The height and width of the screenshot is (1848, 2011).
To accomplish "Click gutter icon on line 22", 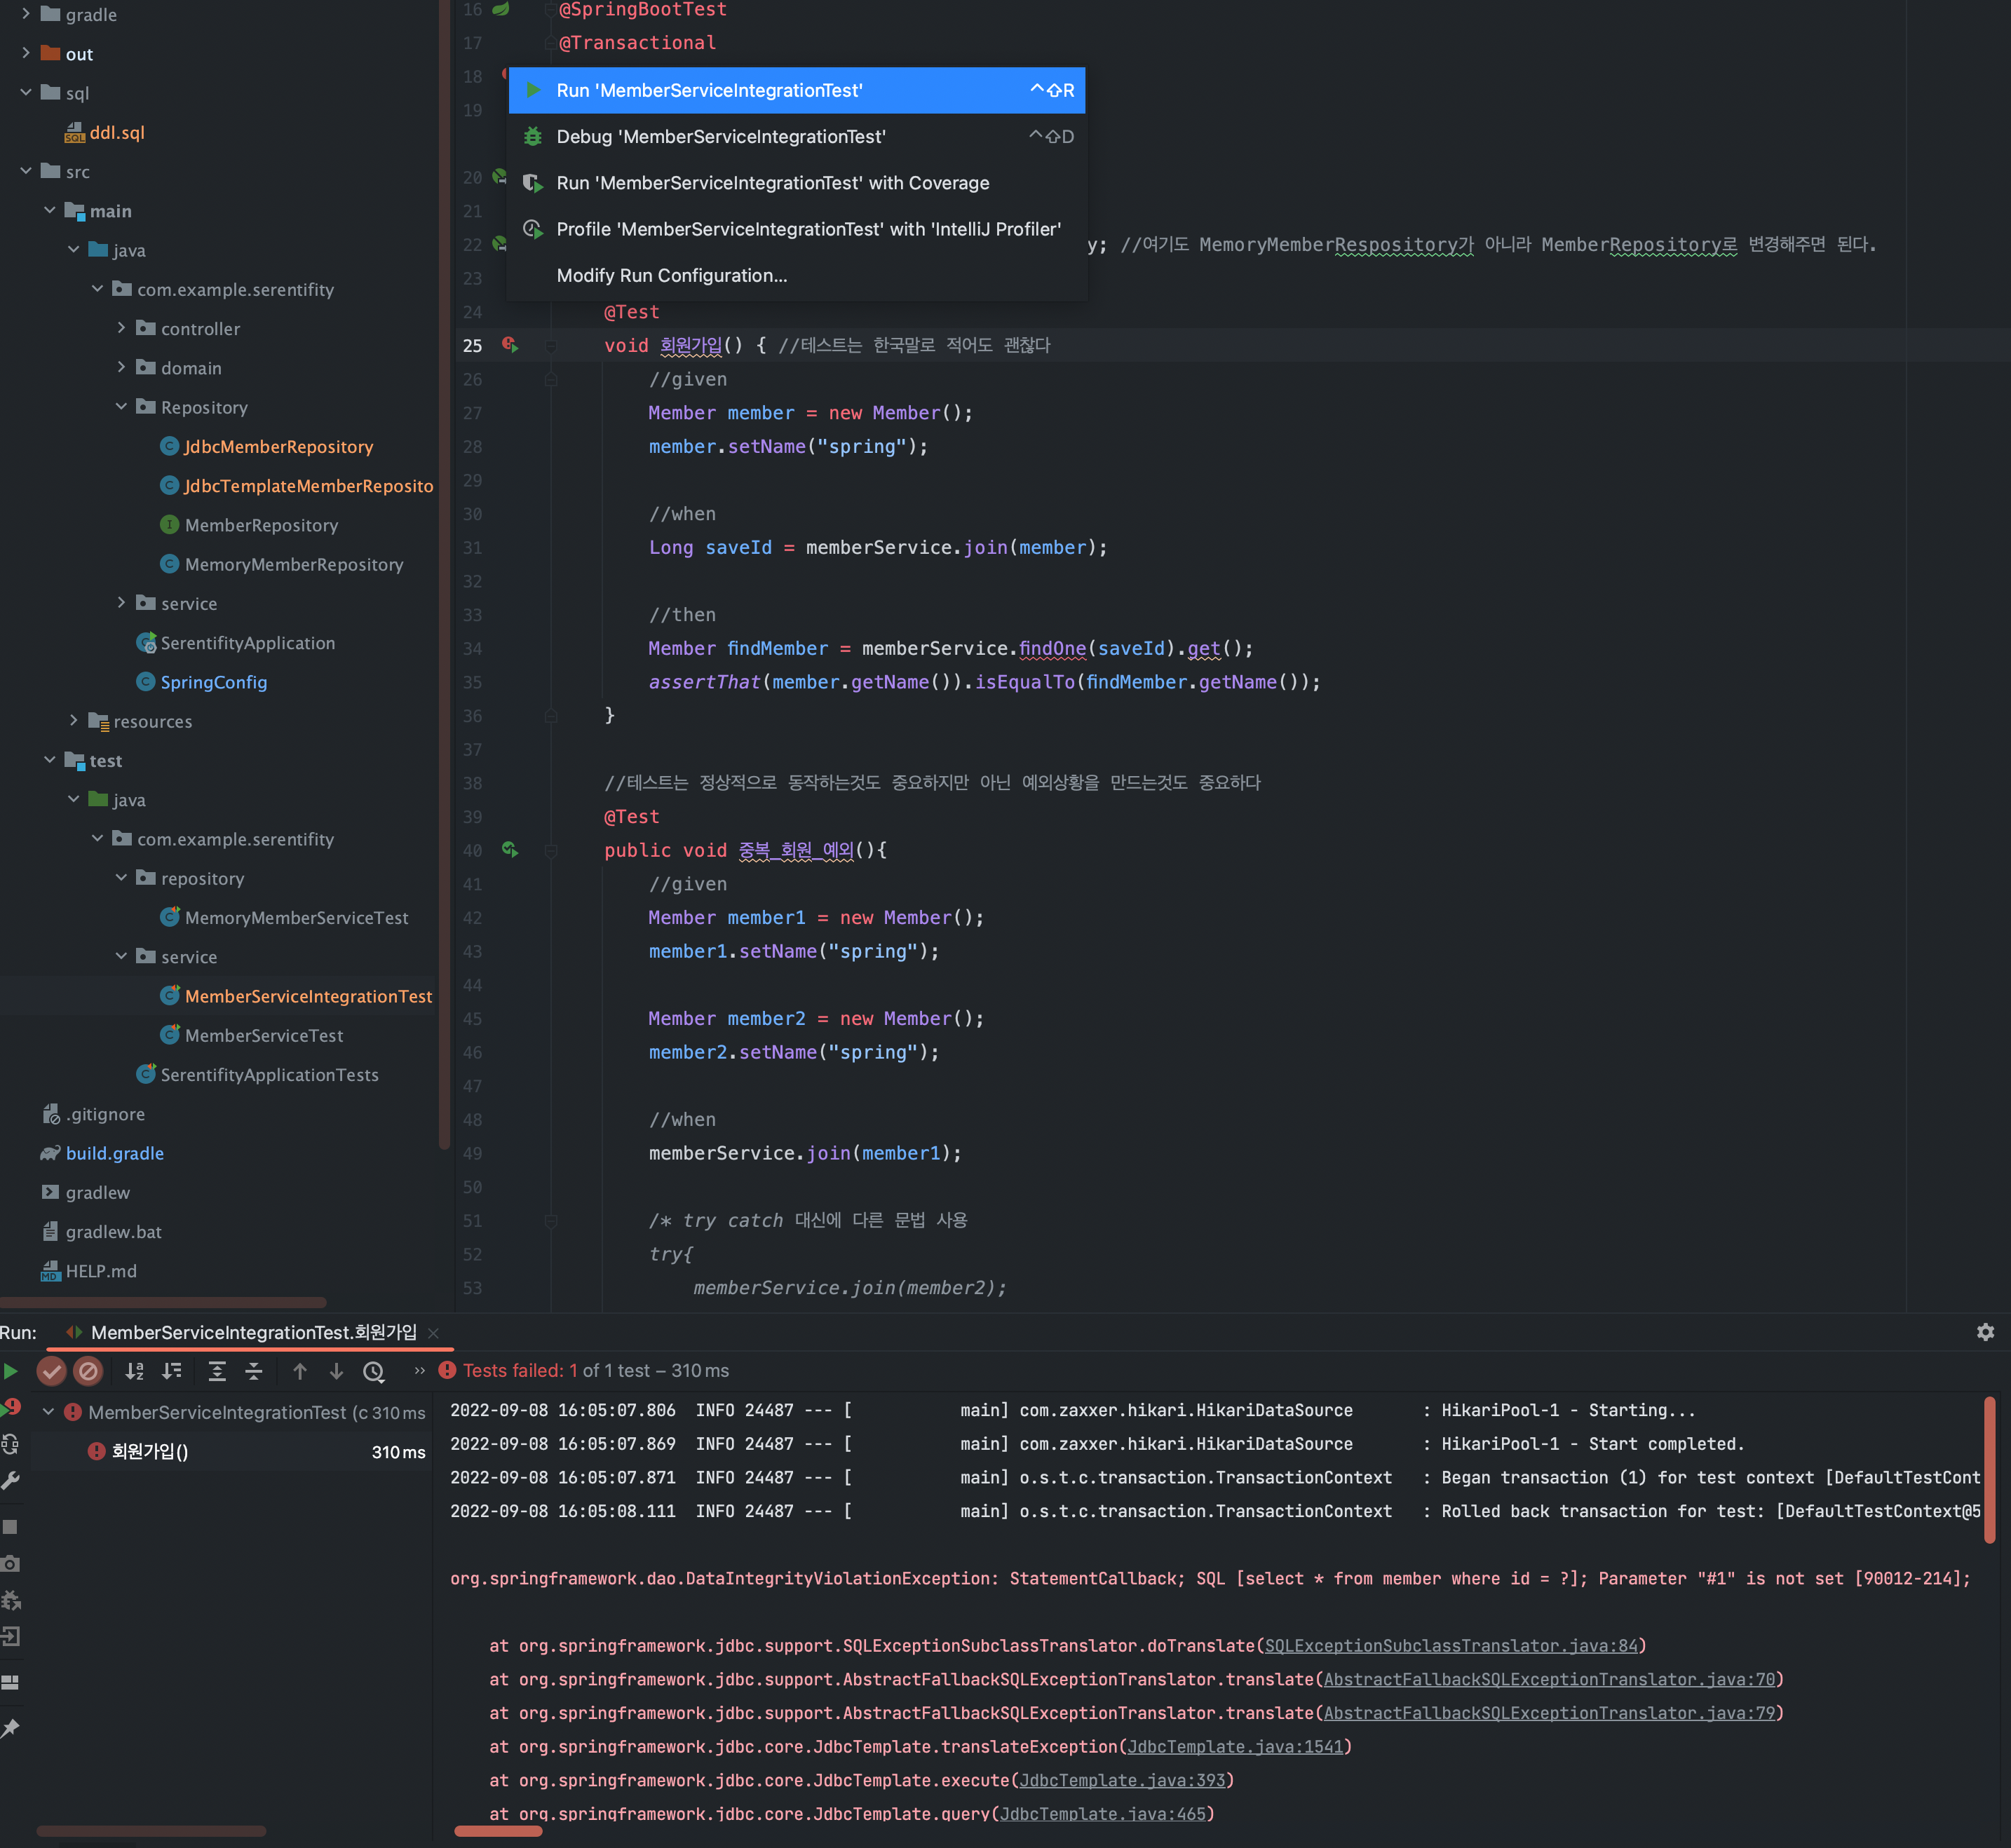I will click(x=499, y=244).
